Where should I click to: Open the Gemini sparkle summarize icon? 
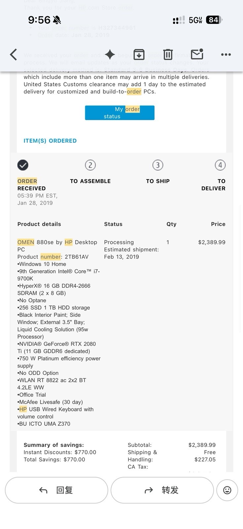pos(110,54)
